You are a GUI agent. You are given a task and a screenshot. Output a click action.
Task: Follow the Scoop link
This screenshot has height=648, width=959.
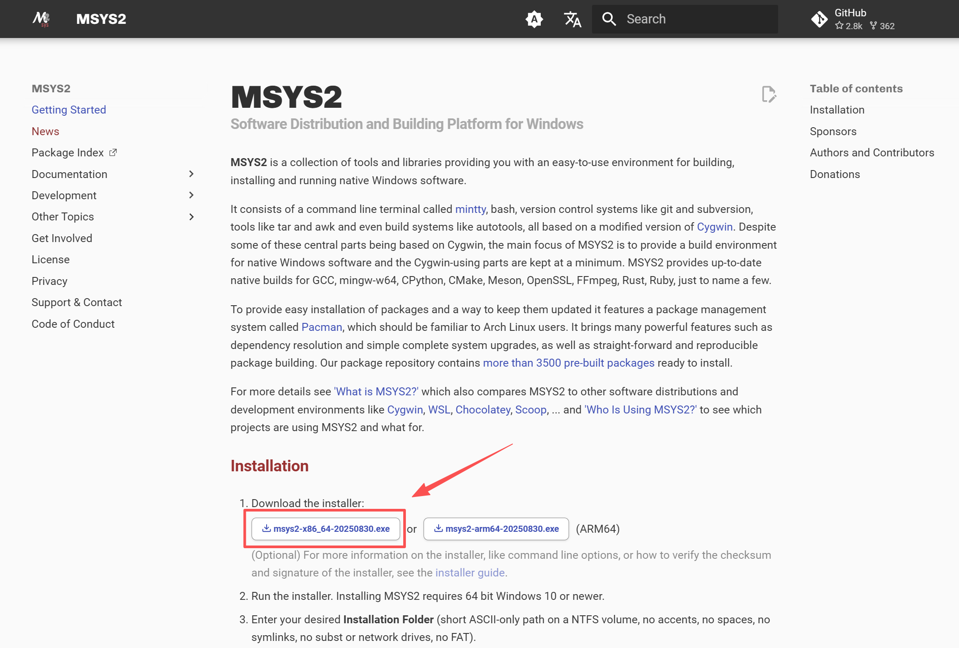pos(531,409)
